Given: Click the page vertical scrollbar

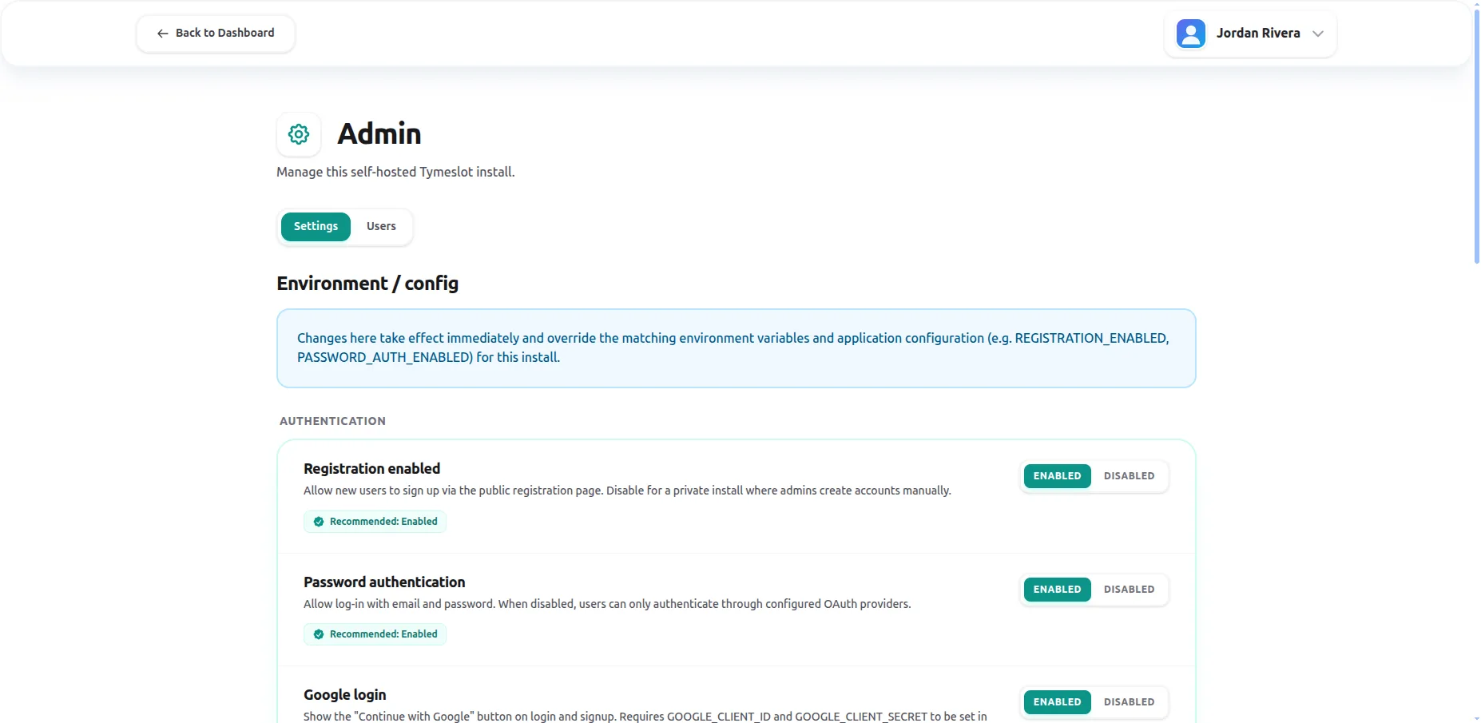Looking at the screenshot, I should (1476, 137).
